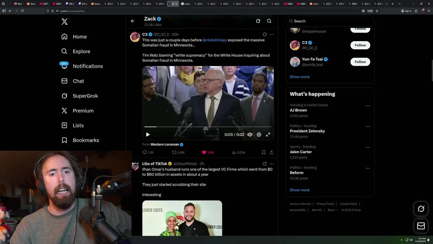Open more options for Reform trend
Viewport: 433px width, 244px height.
tap(368, 168)
